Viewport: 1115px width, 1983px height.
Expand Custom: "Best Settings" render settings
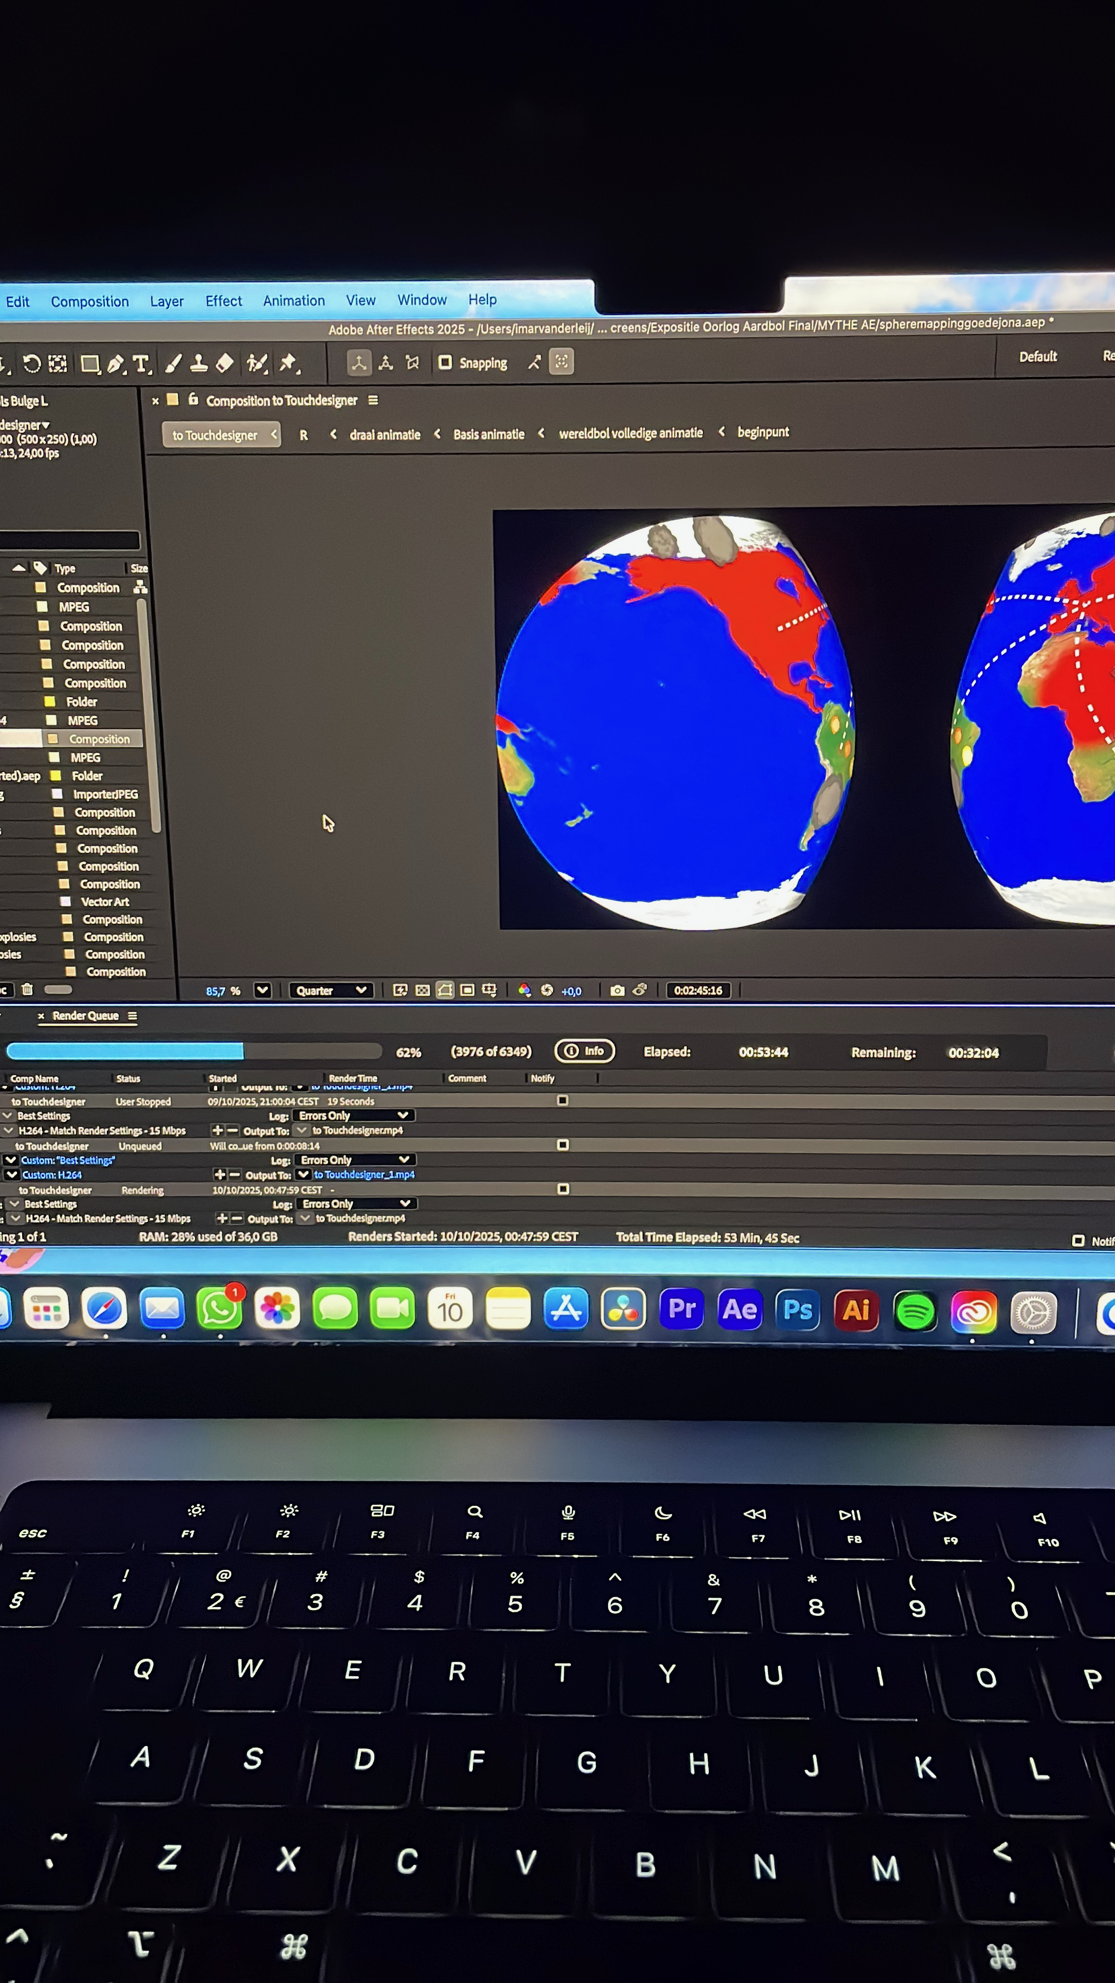point(11,1160)
